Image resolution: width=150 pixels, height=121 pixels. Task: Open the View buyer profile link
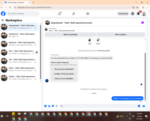tap(104, 51)
